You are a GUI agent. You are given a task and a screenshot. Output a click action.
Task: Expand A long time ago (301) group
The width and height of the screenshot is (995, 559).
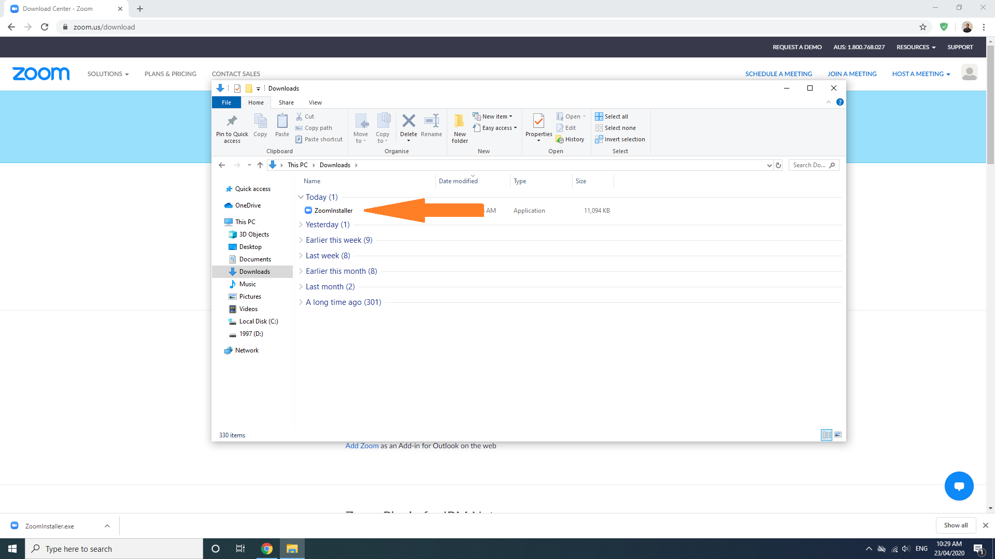(301, 302)
